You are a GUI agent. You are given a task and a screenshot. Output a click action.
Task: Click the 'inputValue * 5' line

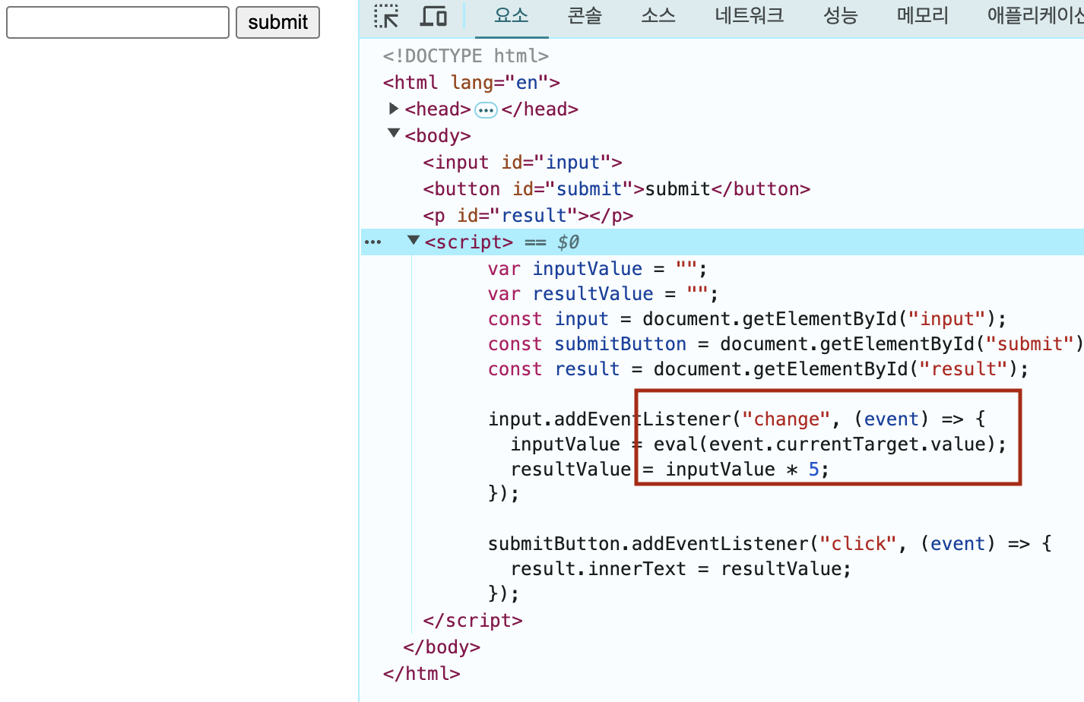tap(670, 470)
